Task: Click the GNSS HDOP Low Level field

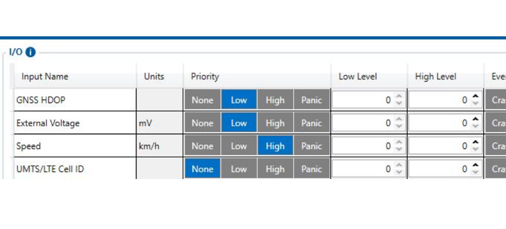Action: coord(363,100)
